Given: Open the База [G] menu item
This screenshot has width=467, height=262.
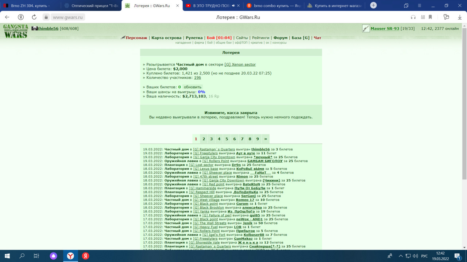Looking at the screenshot, I should (x=300, y=38).
